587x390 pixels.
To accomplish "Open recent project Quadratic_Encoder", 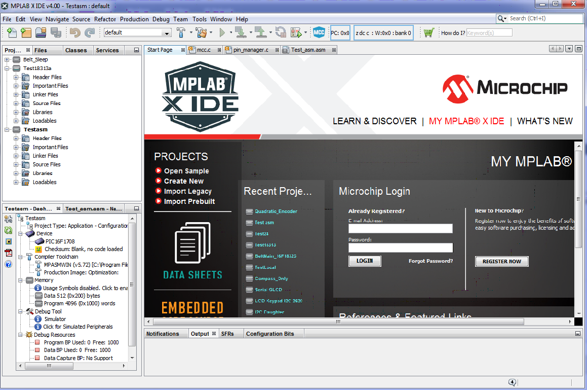I will tap(276, 211).
